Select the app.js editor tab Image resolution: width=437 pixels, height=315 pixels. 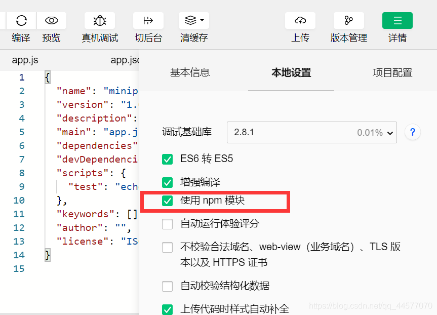click(25, 60)
